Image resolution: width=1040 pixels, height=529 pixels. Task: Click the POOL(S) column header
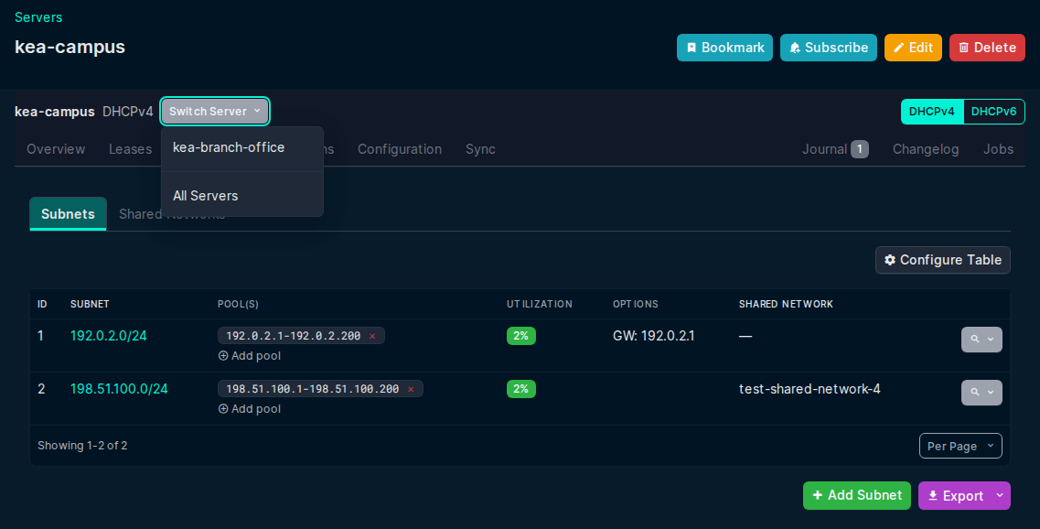(x=238, y=304)
